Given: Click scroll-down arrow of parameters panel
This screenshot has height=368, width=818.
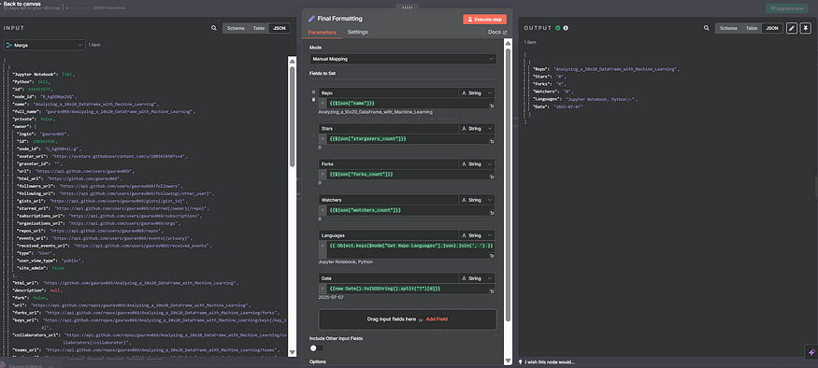Looking at the screenshot, I should point(508,361).
